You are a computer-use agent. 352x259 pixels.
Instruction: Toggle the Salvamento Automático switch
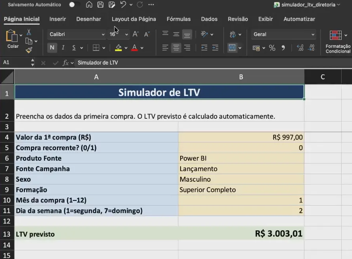tap(74, 5)
